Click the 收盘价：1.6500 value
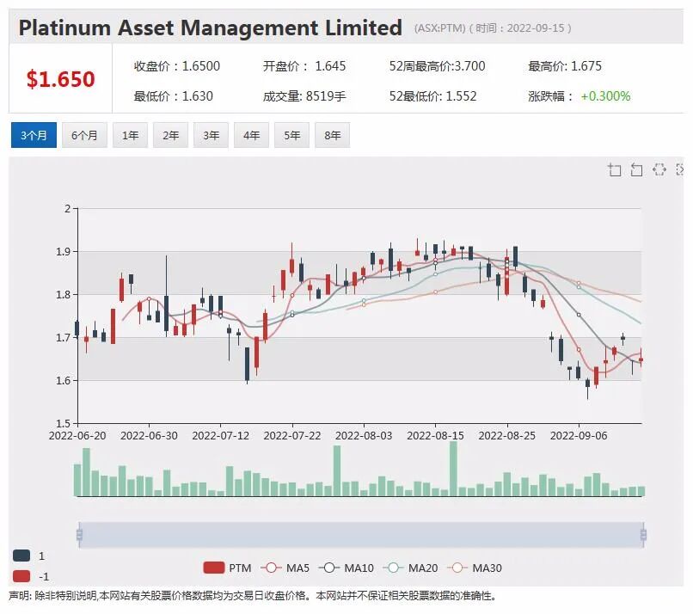This screenshot has height=614, width=693. (177, 66)
